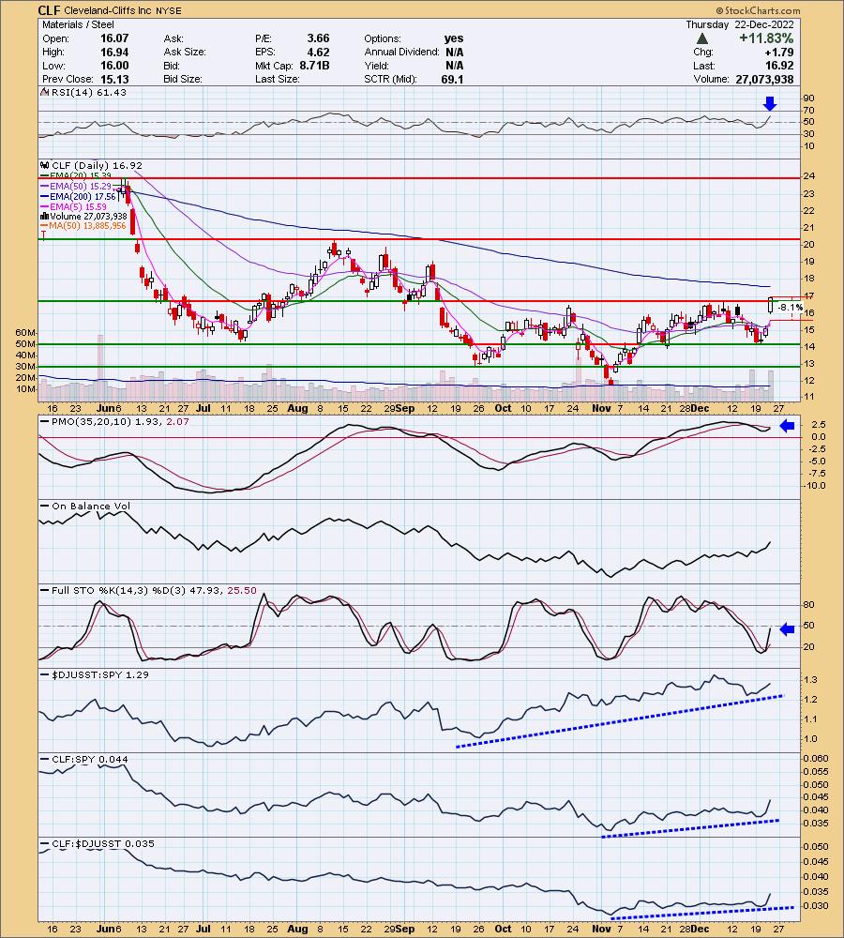
Task: Select the Low value 16.00
Action: coord(114,66)
